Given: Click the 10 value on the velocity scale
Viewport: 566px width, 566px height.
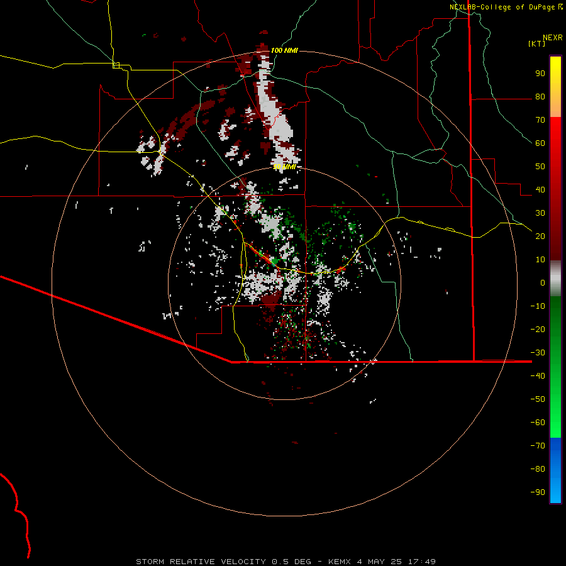Looking at the screenshot, I should click(540, 260).
